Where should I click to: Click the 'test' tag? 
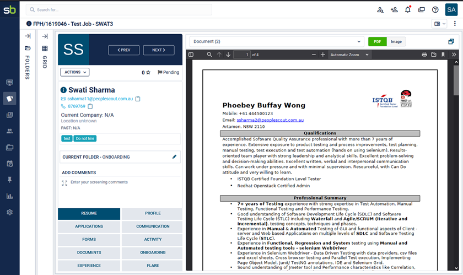(x=67, y=138)
